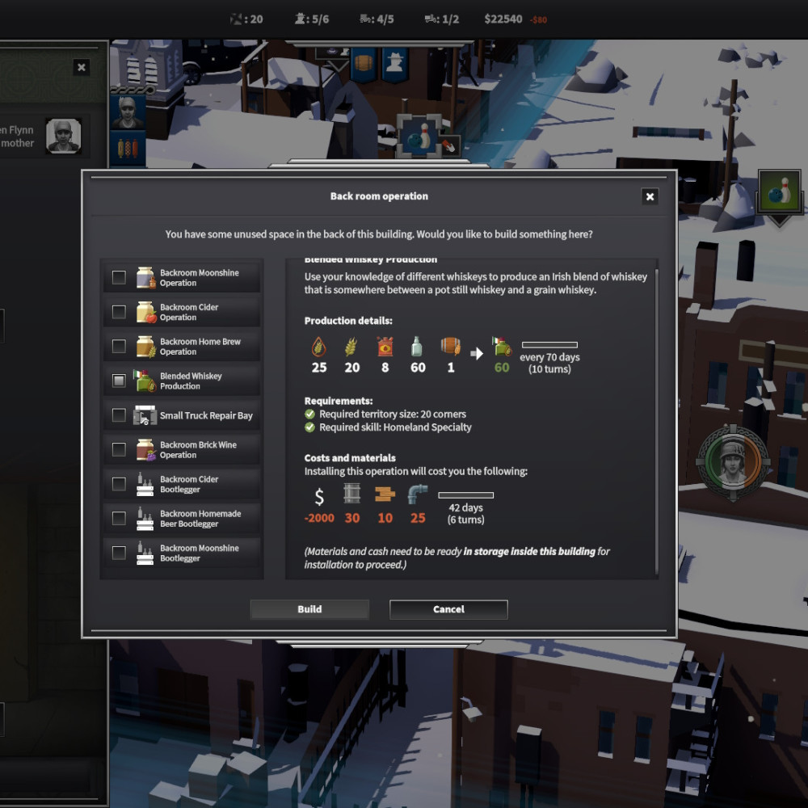Screen dimensions: 808x808
Task: Click the barrel banner above the building
Action: [x=364, y=64]
